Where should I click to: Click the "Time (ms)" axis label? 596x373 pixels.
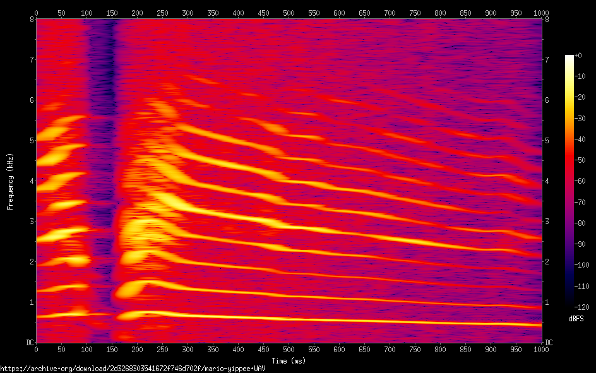tap(289, 361)
